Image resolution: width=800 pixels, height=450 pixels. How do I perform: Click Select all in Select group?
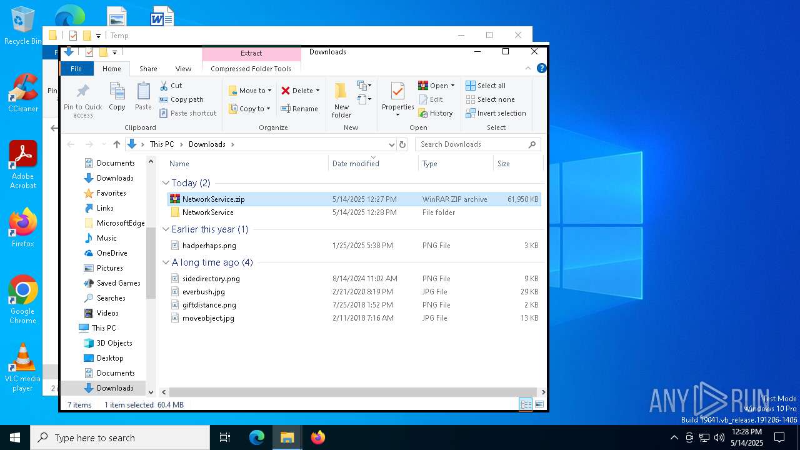tap(486, 86)
